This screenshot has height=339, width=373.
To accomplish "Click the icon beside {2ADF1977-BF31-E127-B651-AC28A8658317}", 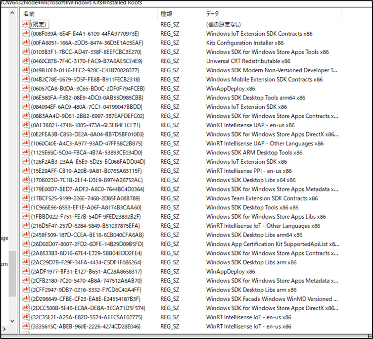I will 26,271.
